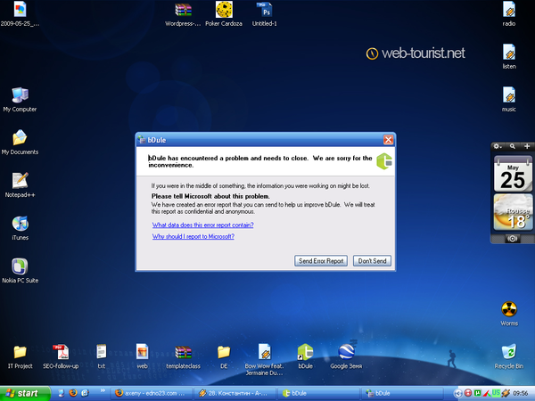The width and height of the screenshot is (535, 401).
Task: Open the Start menu
Action: click(25, 394)
